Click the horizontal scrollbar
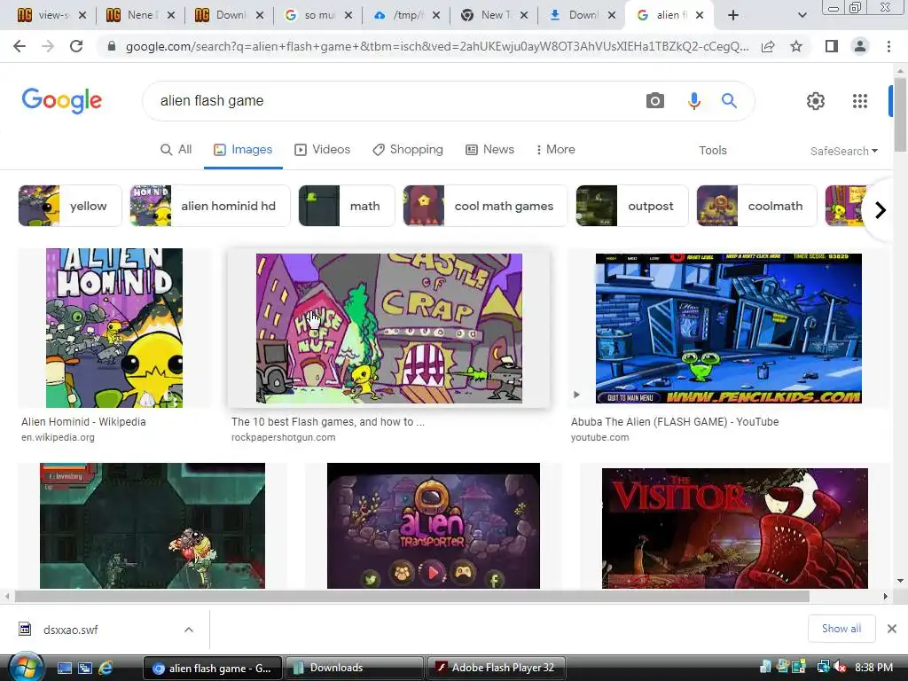The height and width of the screenshot is (681, 908). (x=411, y=596)
